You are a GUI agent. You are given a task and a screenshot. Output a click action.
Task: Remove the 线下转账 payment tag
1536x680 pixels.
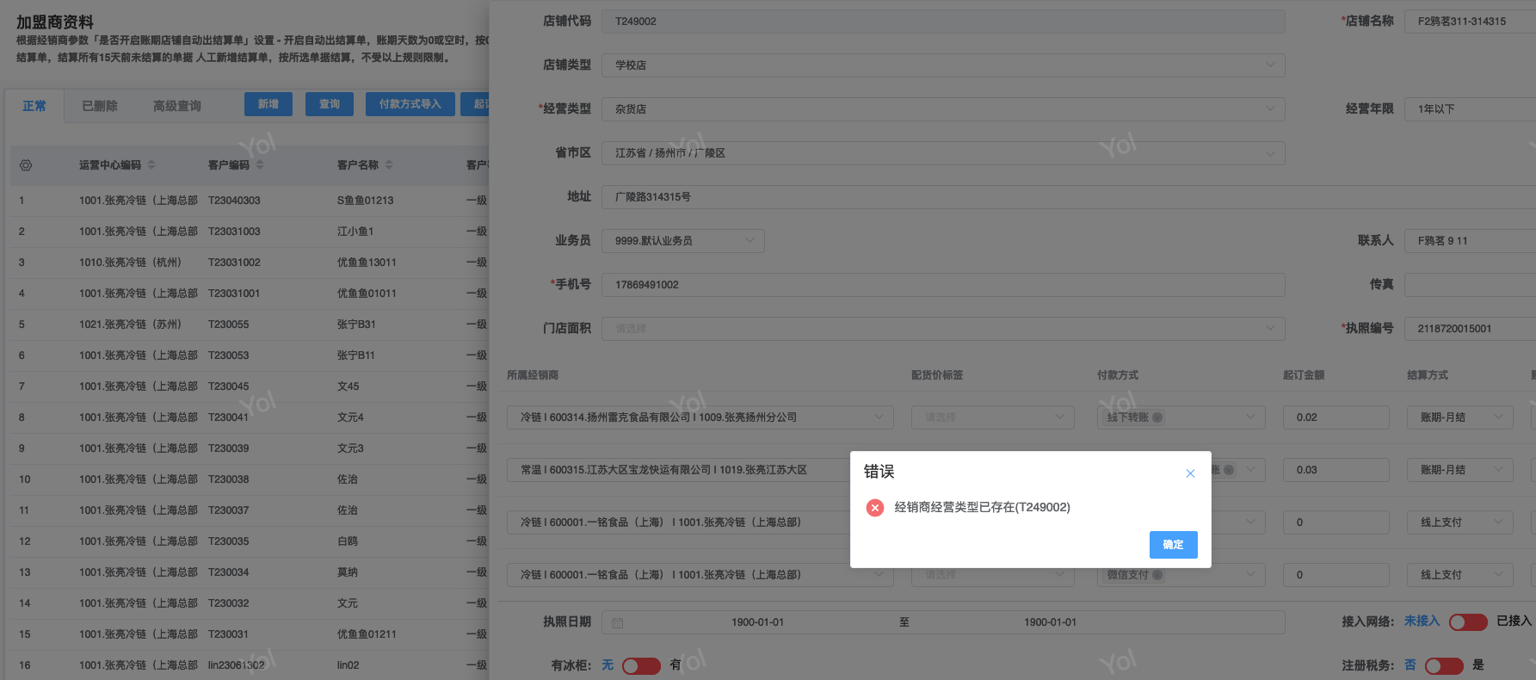1157,417
